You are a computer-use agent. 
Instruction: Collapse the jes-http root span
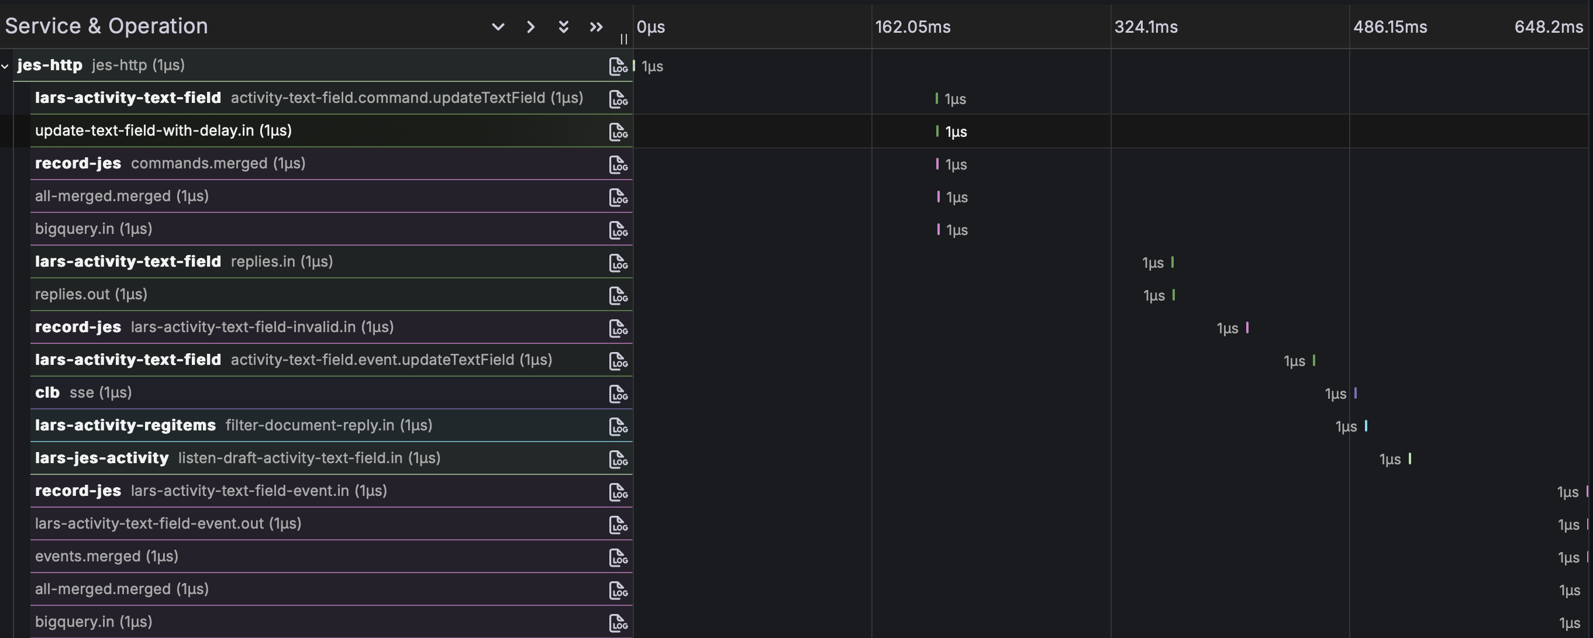[5, 65]
